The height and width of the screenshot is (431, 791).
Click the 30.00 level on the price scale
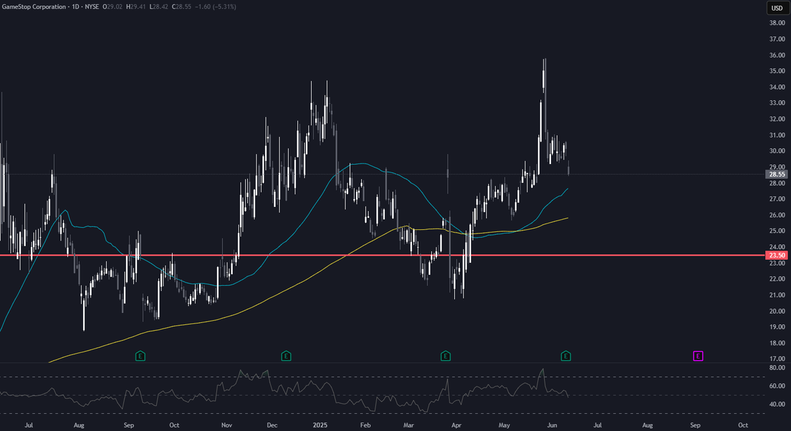(x=778, y=150)
